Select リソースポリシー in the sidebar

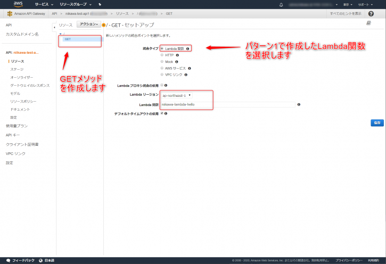(x=23, y=101)
